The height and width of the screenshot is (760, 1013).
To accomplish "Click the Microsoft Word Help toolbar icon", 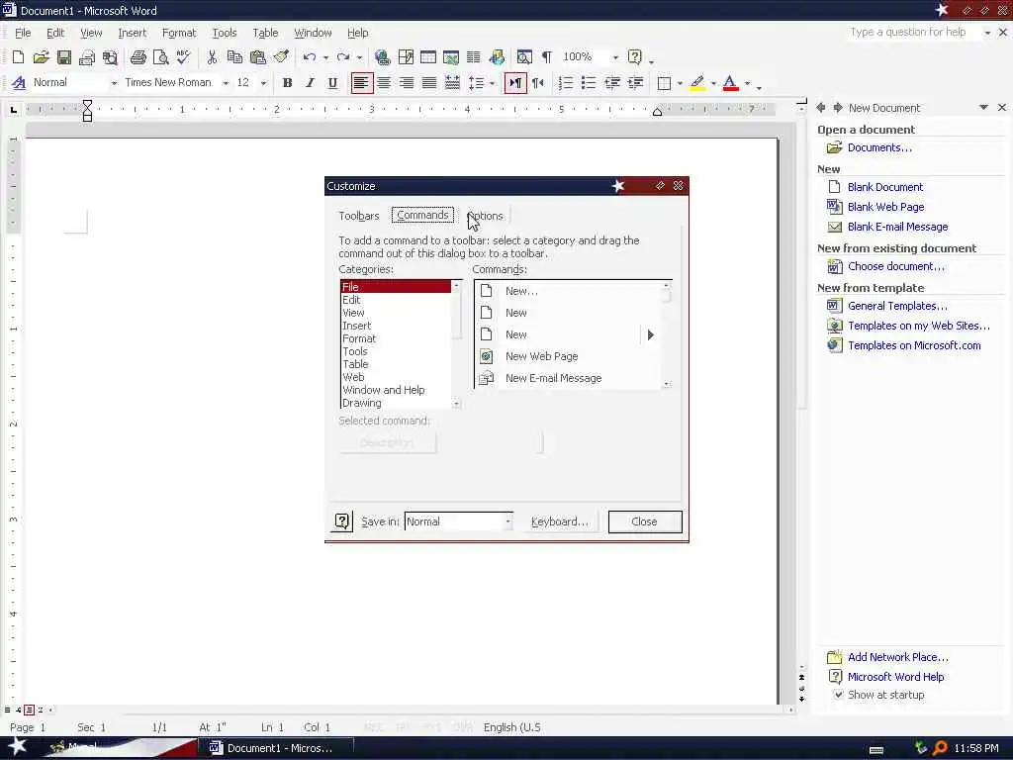I will [x=635, y=57].
